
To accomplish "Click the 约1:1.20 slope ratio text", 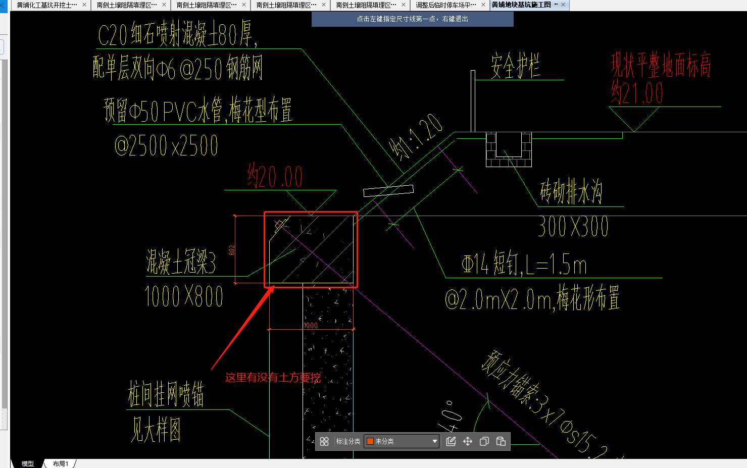I will coord(416,137).
